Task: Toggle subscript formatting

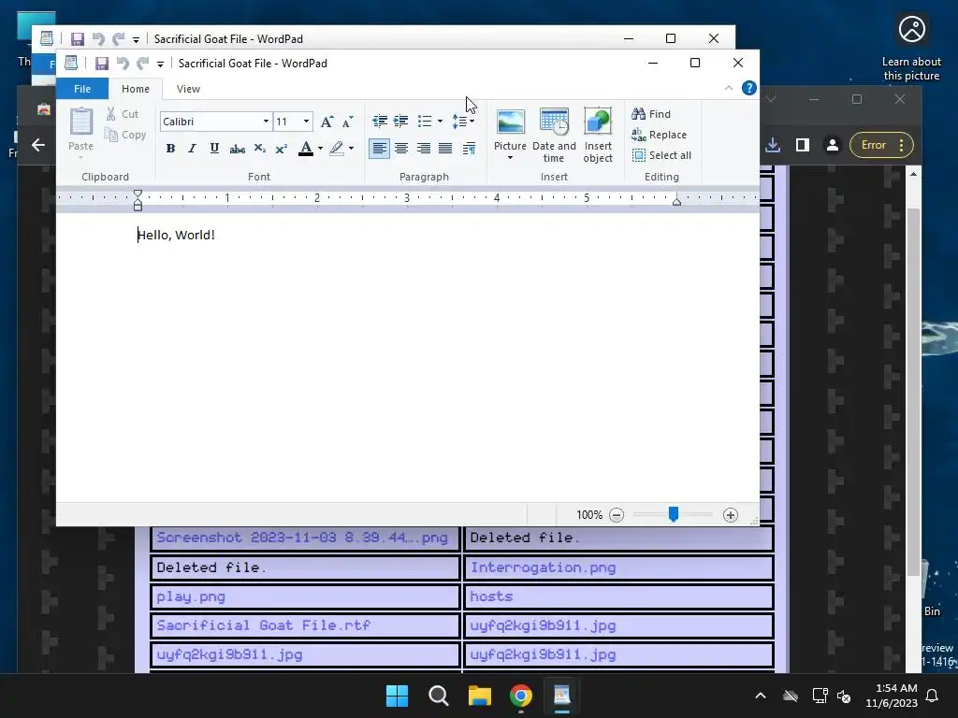Action: (x=259, y=149)
